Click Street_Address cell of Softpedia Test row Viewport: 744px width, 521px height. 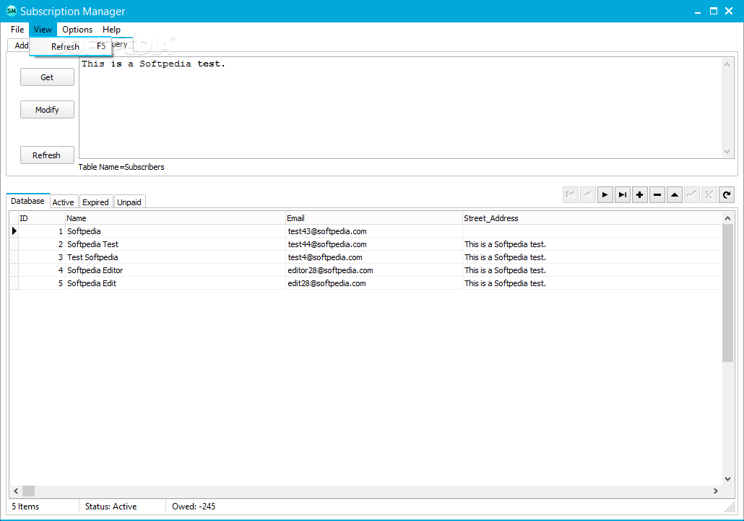point(592,244)
